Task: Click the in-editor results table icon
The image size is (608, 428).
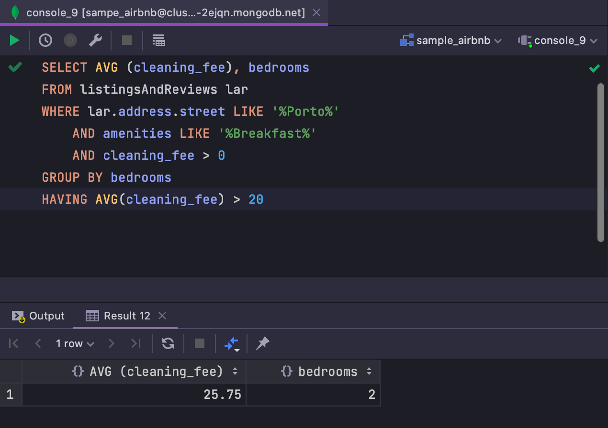Action: point(158,40)
